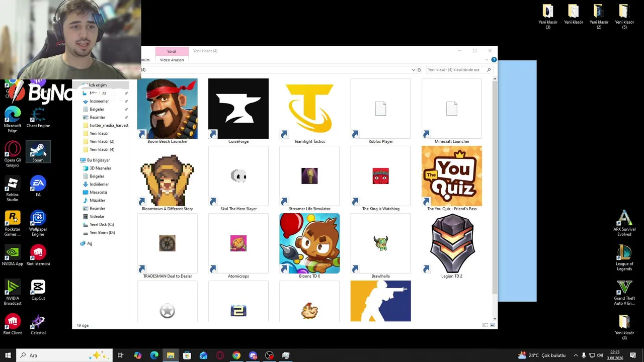This screenshot has width=644, height=362.
Task: Select Bu bilgisayar in the navigation pane
Action: point(98,160)
